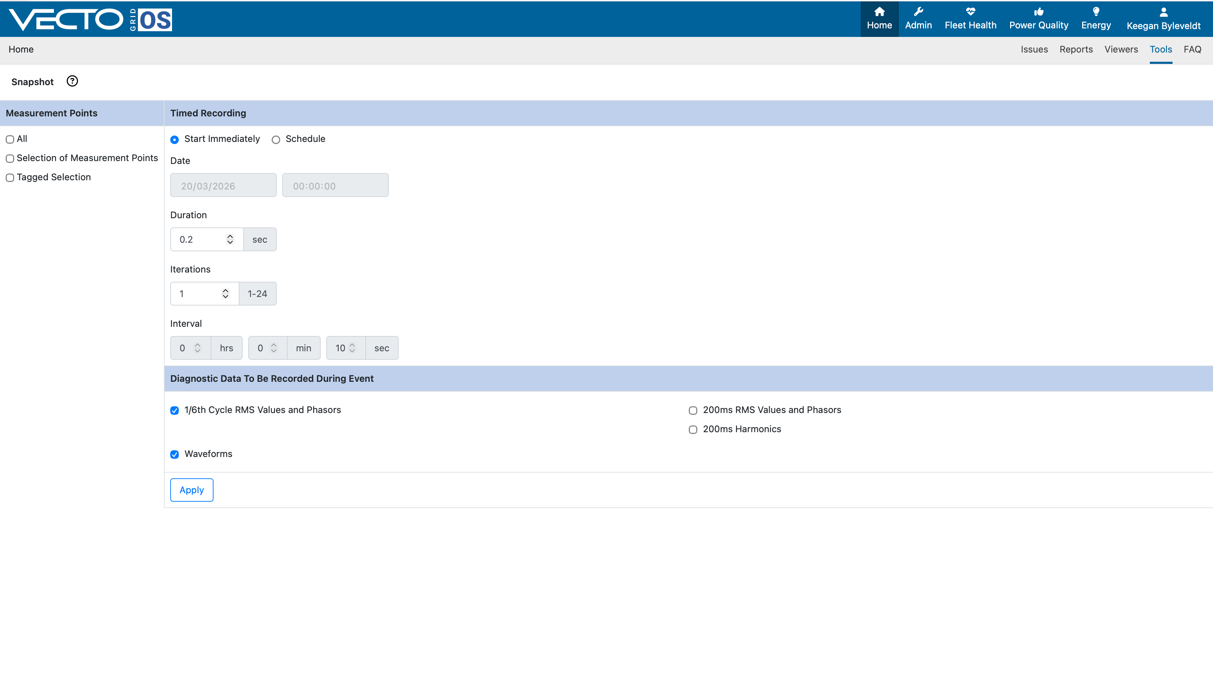
Task: Click the Interval hours stepper arrows
Action: pyautogui.click(x=198, y=348)
